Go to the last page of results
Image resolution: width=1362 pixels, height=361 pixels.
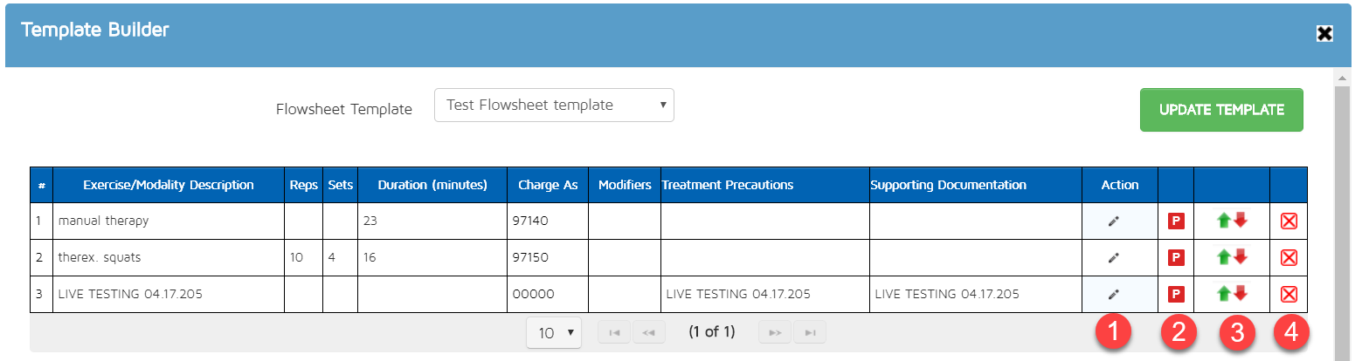coord(810,332)
